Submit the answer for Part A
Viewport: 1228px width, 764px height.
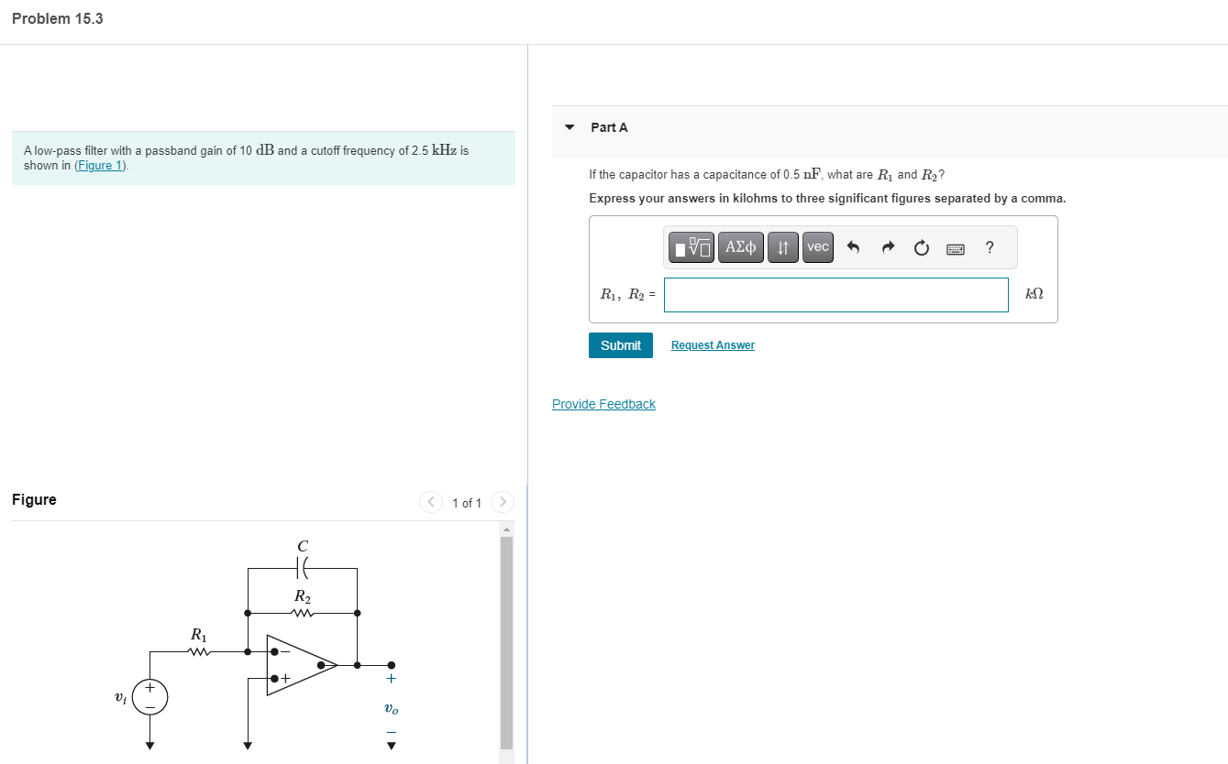tap(621, 345)
